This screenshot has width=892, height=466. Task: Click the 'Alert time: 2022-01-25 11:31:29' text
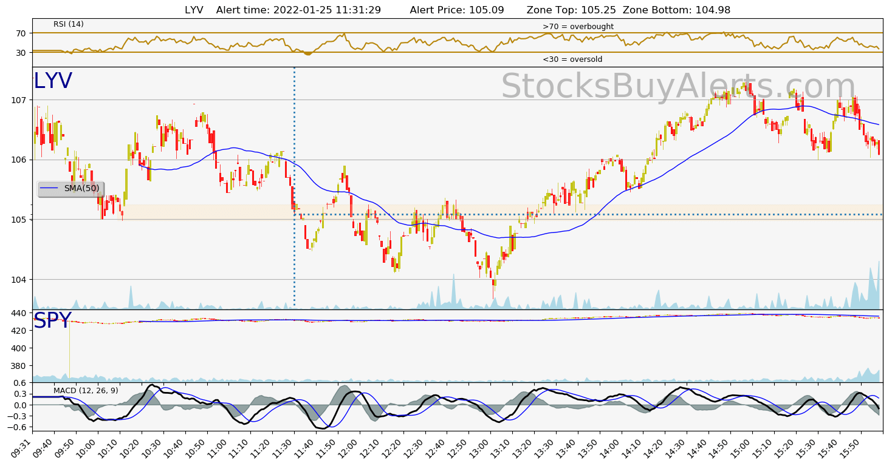(x=298, y=10)
